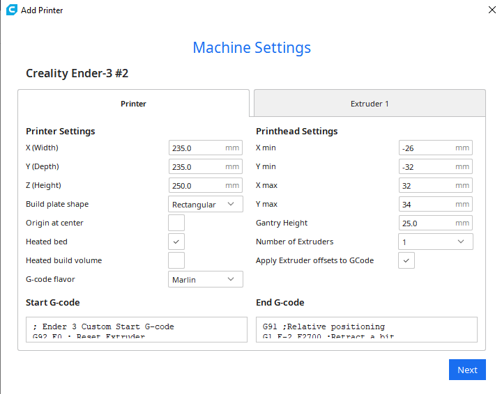Switch to the Extruder 1 tab
The height and width of the screenshot is (394, 502).
click(x=370, y=104)
